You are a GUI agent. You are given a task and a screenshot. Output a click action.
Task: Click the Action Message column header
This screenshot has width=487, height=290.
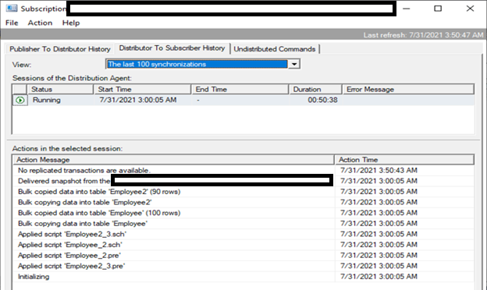click(x=174, y=160)
